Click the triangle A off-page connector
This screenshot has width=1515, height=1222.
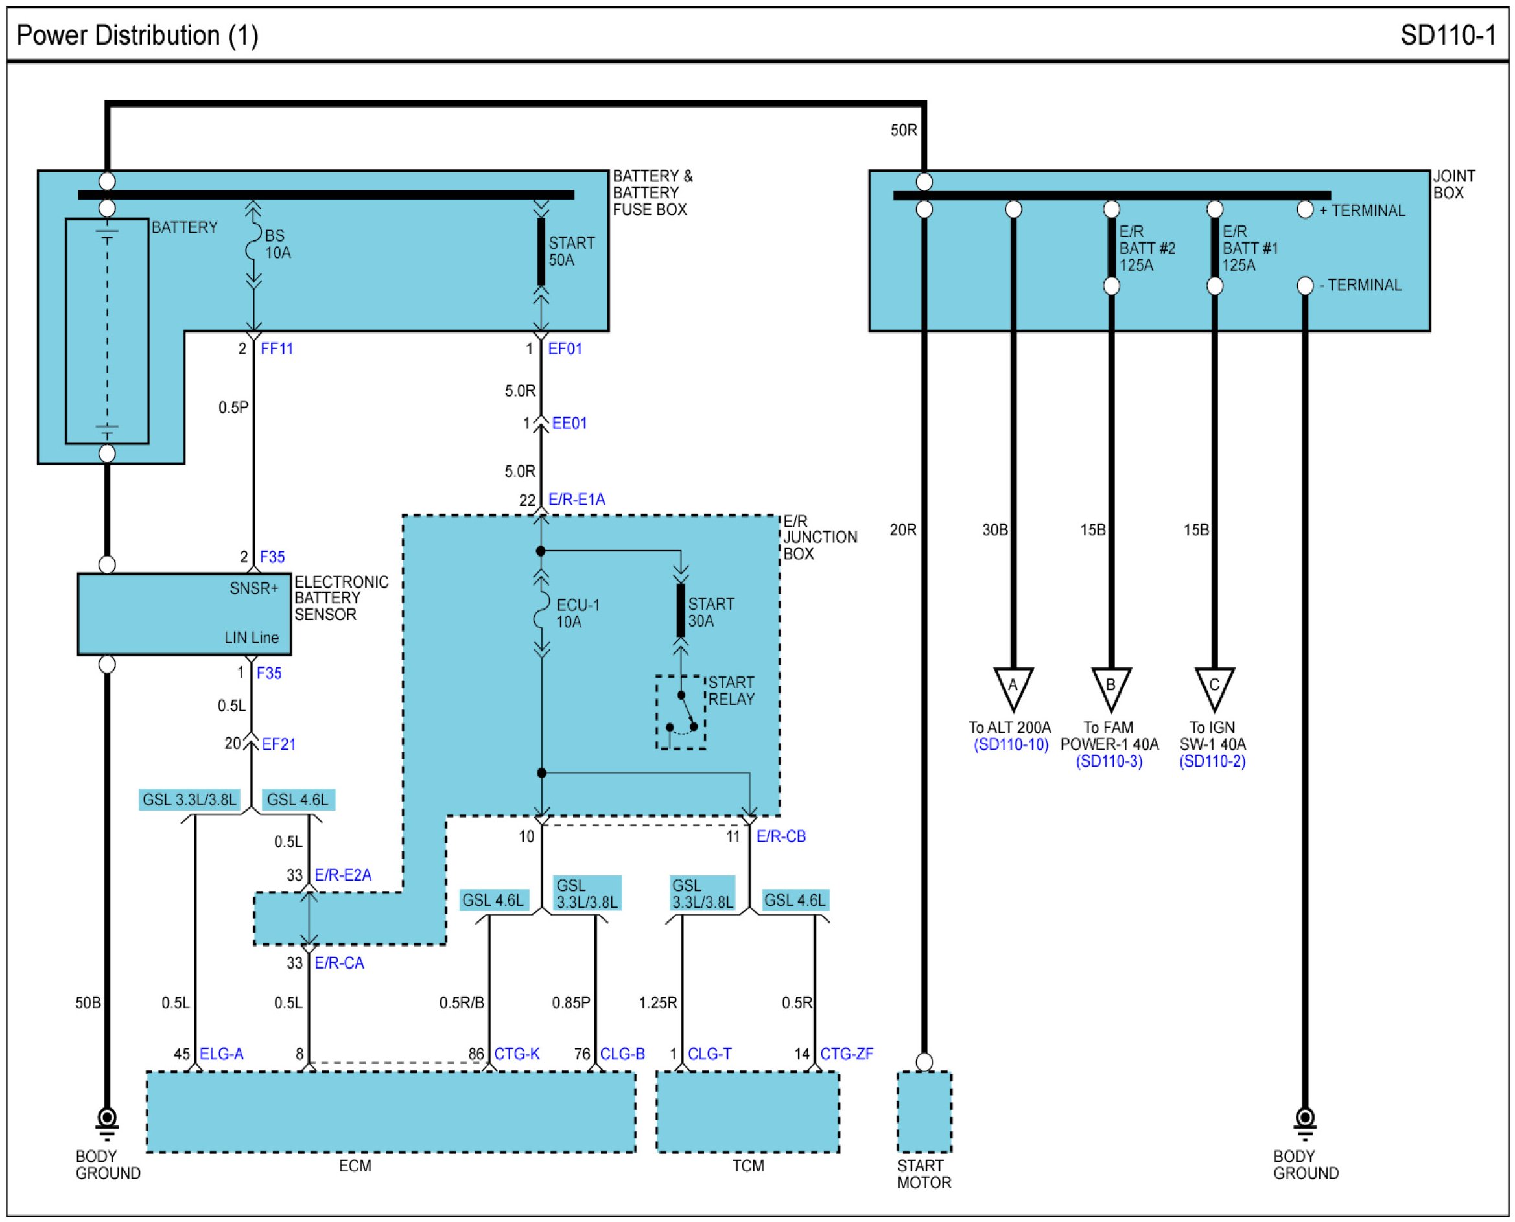pyautogui.click(x=1013, y=687)
